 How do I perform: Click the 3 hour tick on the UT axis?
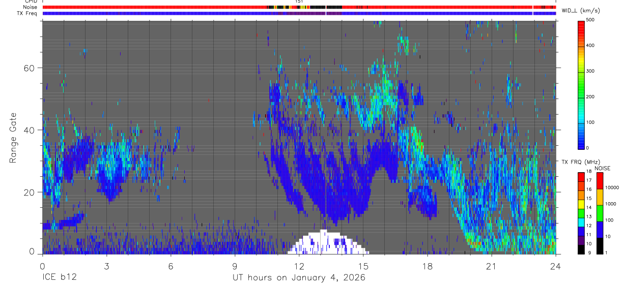[x=106, y=266]
